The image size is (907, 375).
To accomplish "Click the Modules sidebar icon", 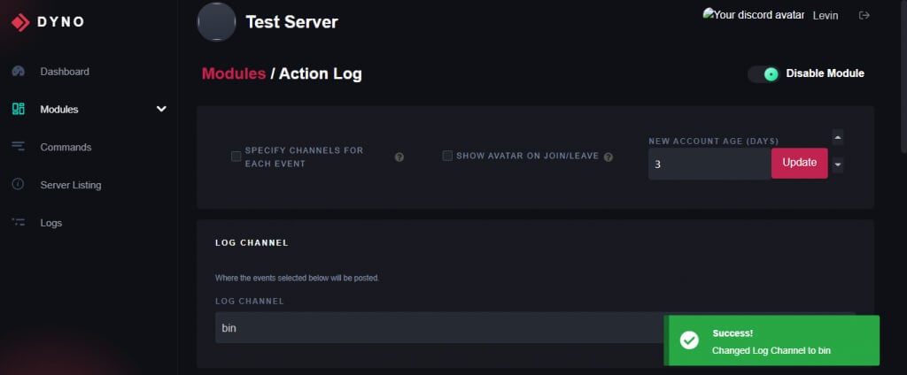I will click(x=18, y=109).
